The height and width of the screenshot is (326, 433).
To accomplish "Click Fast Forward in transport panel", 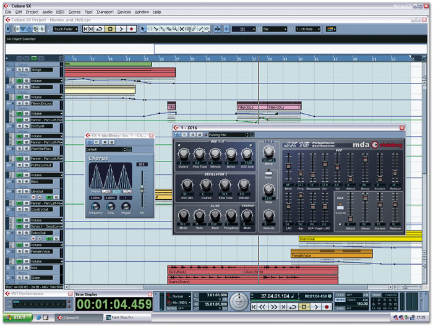I will coord(273,307).
